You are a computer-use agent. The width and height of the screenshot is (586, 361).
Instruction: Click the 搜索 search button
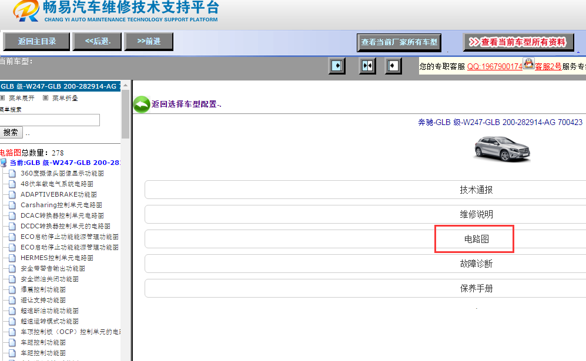point(11,133)
